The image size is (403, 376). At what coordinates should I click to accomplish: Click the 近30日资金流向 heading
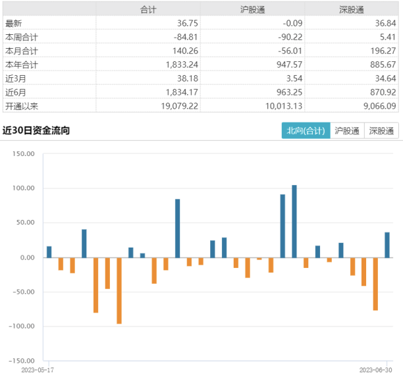coord(36,130)
